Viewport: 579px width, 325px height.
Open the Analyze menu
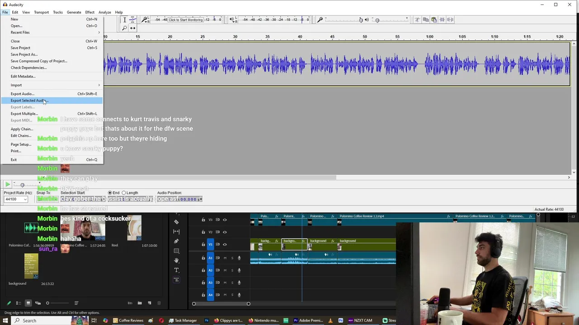104,12
